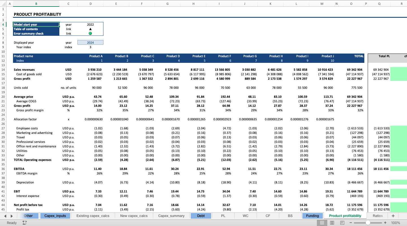Click the table of contents triangle link

tap(90, 29)
